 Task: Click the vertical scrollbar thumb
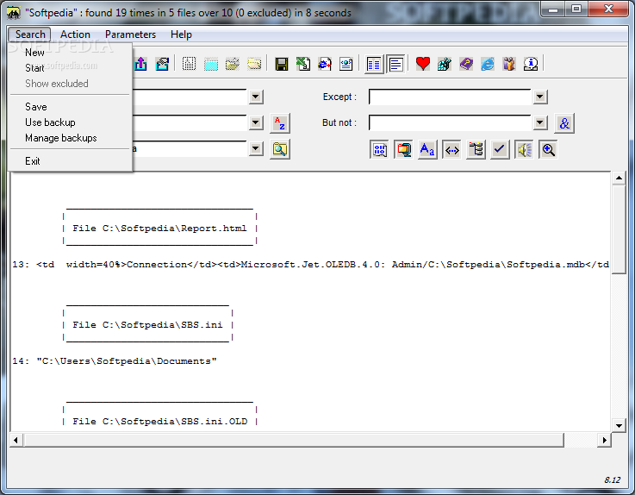click(x=619, y=230)
